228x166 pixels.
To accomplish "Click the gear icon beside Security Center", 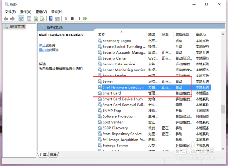I will (x=100, y=58).
